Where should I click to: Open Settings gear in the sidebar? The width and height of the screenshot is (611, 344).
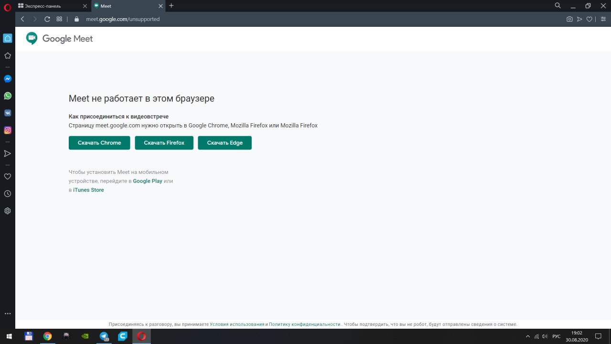pyautogui.click(x=8, y=211)
